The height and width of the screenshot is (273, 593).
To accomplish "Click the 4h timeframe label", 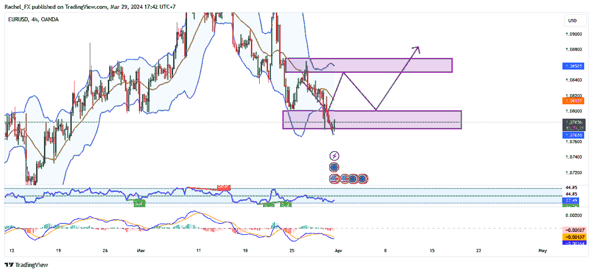I will click(34, 19).
